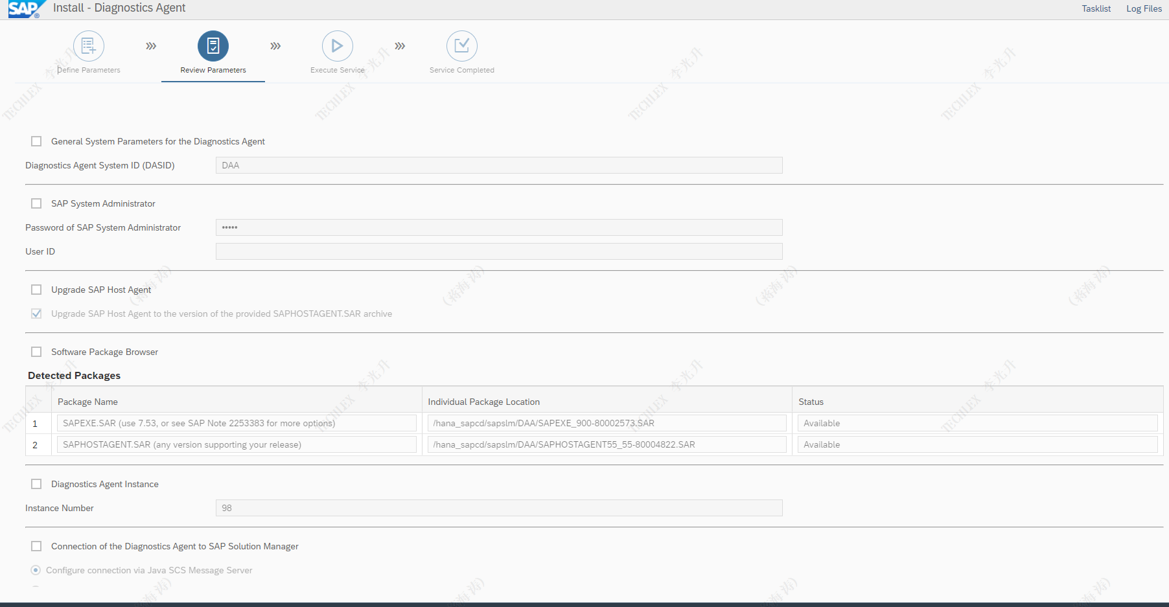The image size is (1169, 607).
Task: Click the Review Parameters step label
Action: 213,70
